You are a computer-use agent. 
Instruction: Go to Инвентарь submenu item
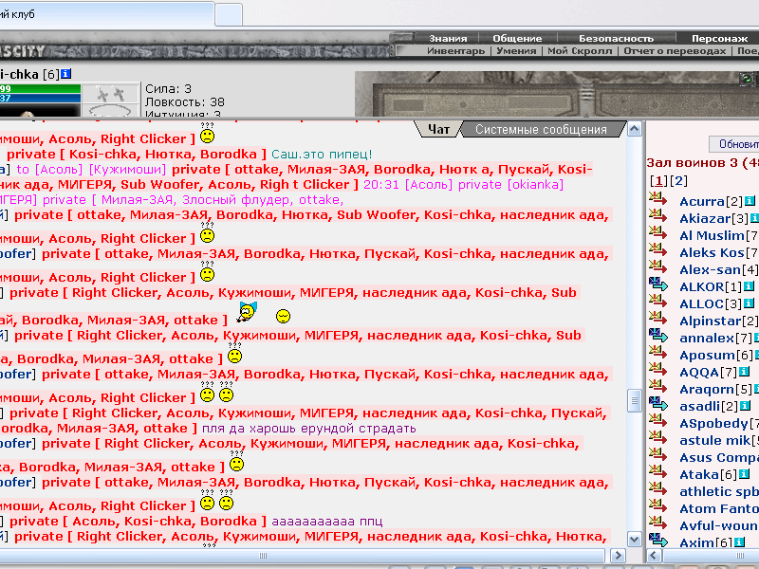click(x=455, y=51)
